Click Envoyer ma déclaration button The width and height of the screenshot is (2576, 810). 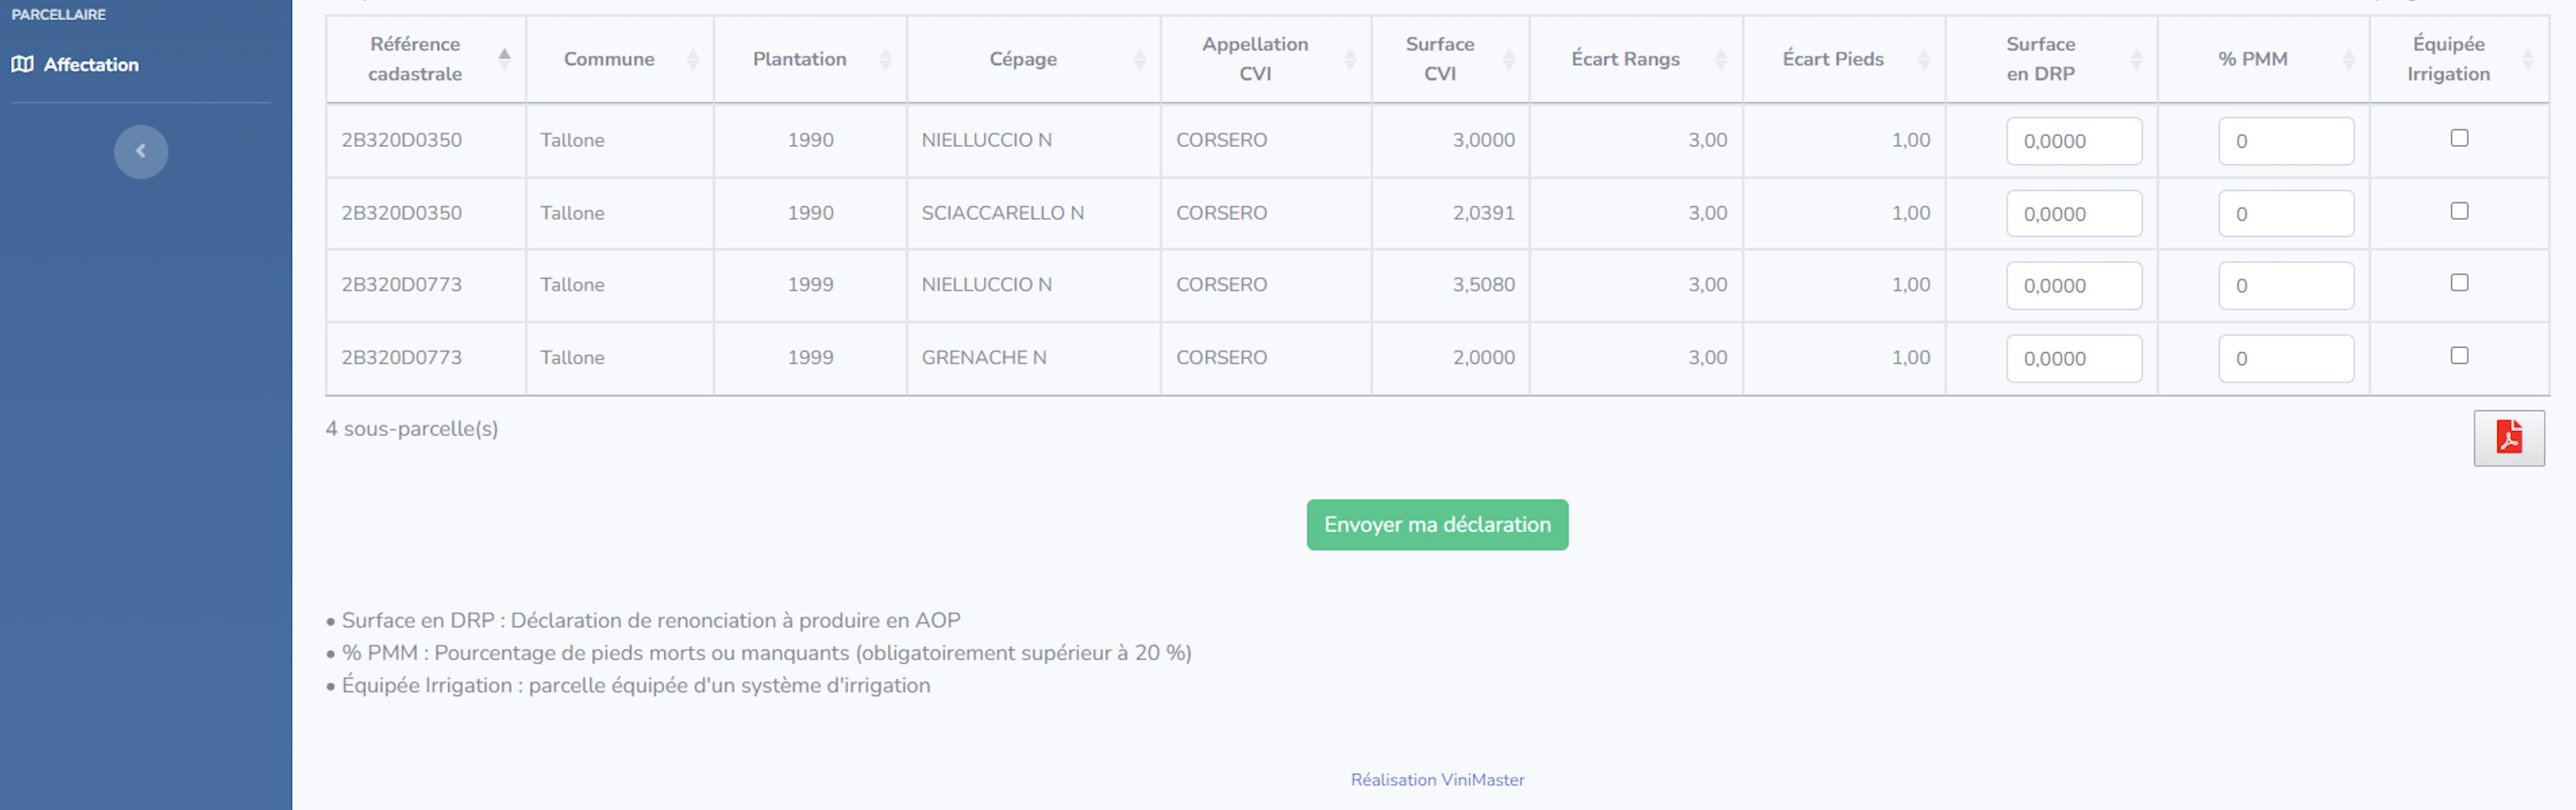pos(1436,524)
